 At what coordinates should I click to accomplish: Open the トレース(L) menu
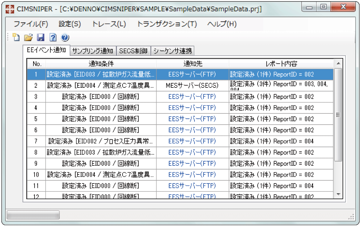(109, 24)
